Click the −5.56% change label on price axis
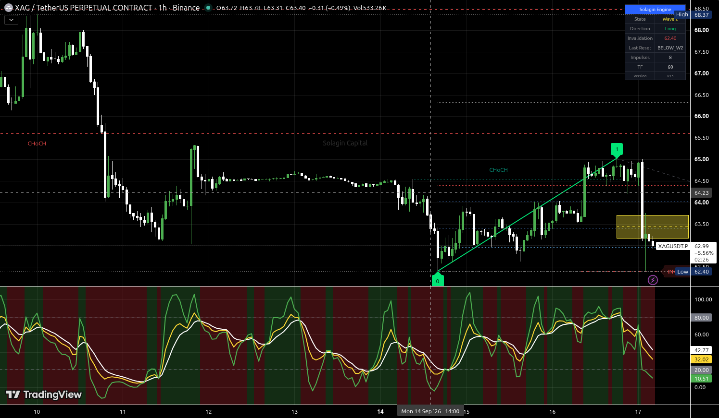This screenshot has width=719, height=418. pos(704,253)
